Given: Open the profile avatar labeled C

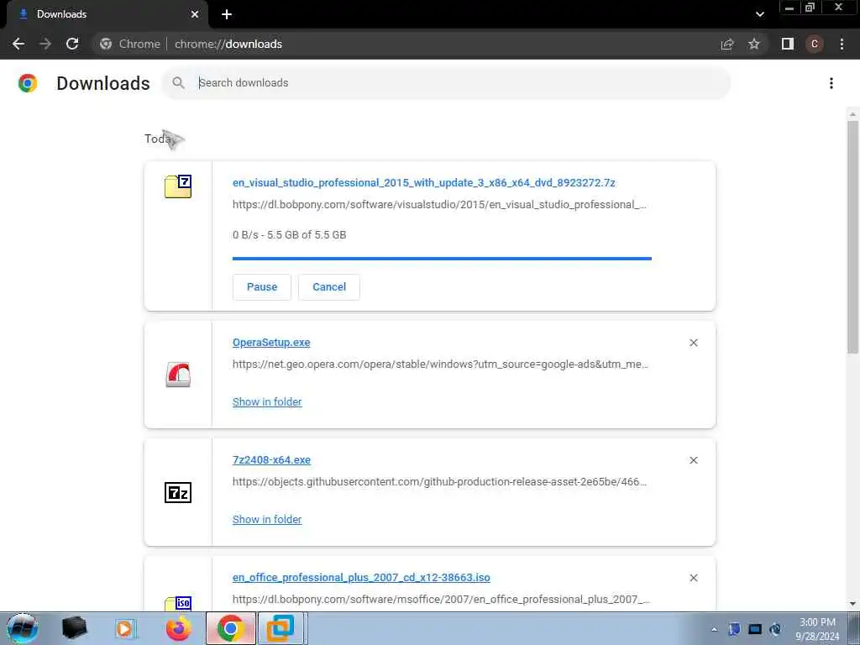Looking at the screenshot, I should (x=815, y=44).
